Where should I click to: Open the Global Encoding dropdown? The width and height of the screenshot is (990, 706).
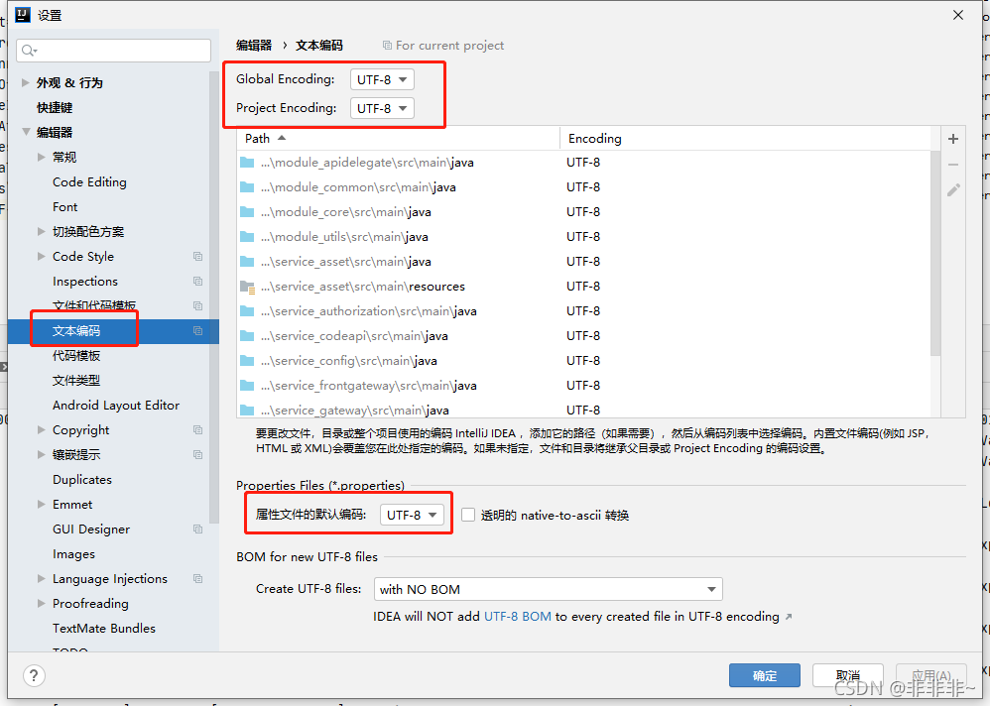(382, 79)
